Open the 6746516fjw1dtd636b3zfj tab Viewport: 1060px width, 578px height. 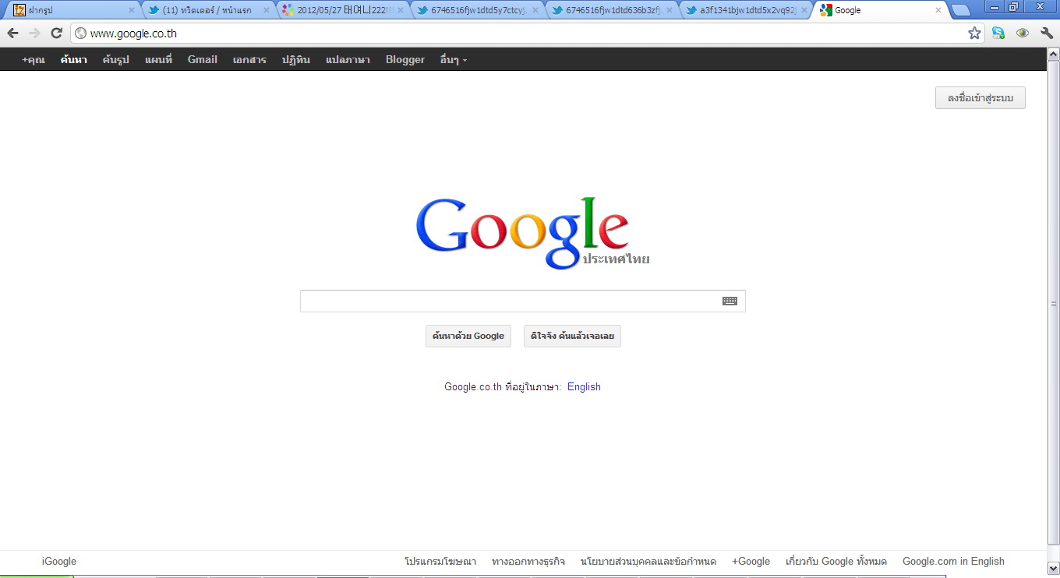tap(612, 11)
